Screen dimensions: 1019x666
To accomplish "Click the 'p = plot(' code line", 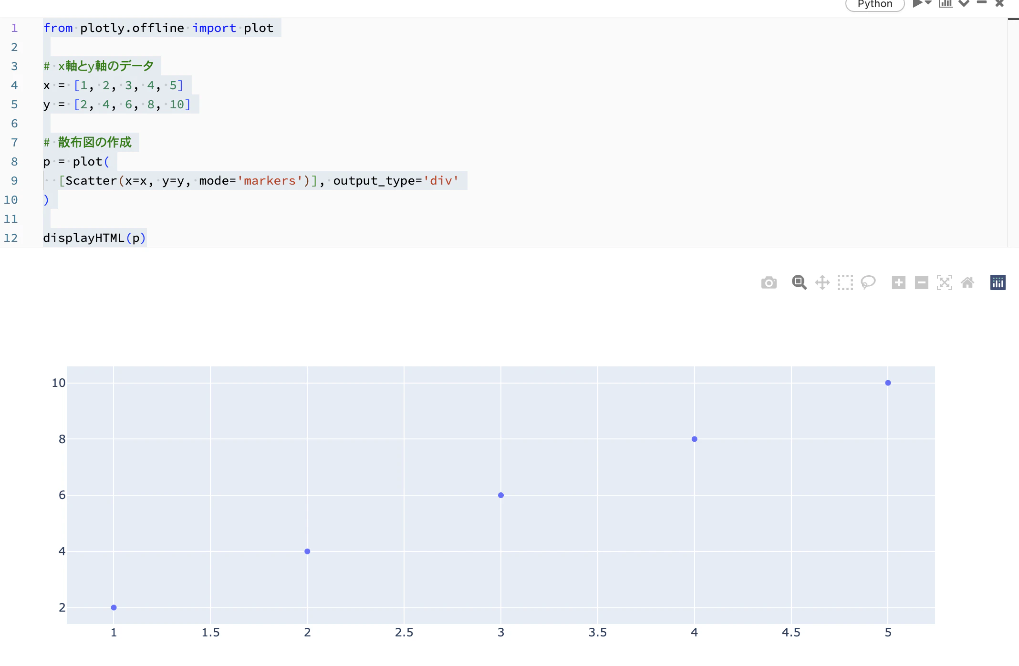I will tap(76, 161).
